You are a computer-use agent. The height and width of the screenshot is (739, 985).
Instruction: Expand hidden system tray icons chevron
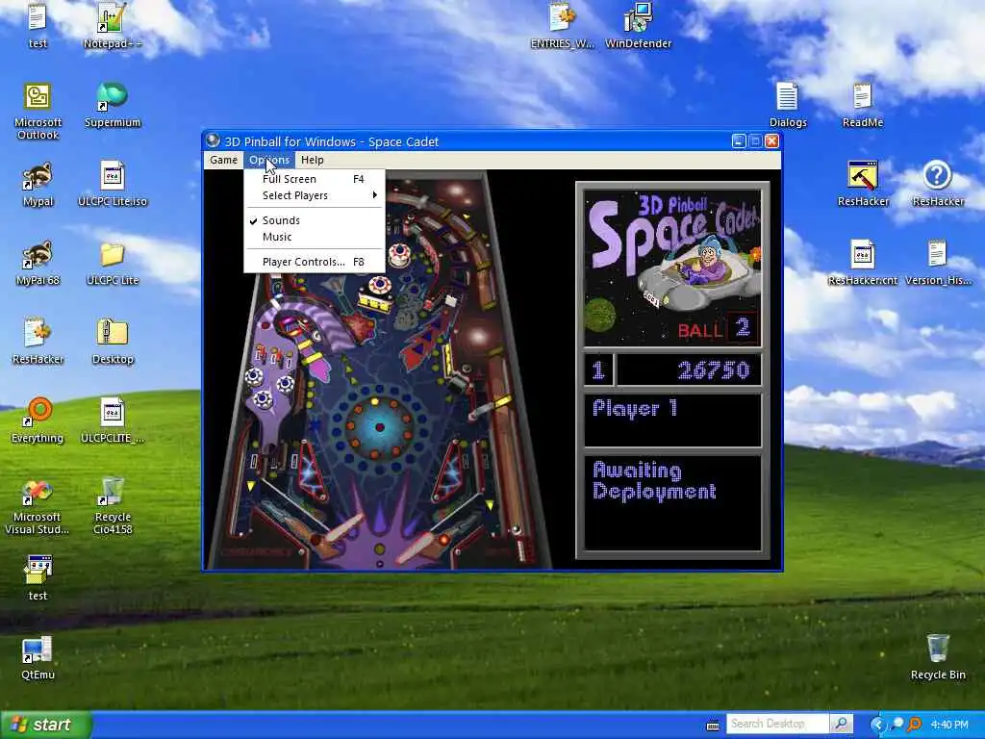(877, 725)
